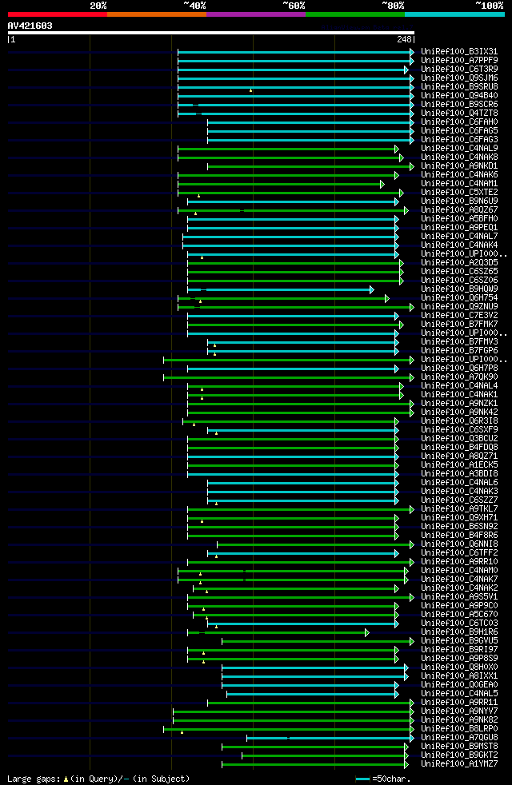Select the query name AV421603
This screenshot has width=512, height=785.
coord(30,26)
